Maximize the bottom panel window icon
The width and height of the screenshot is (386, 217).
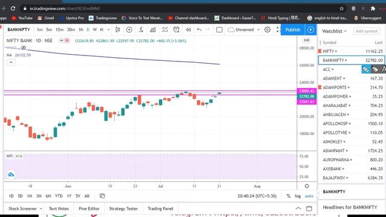pos(309,209)
